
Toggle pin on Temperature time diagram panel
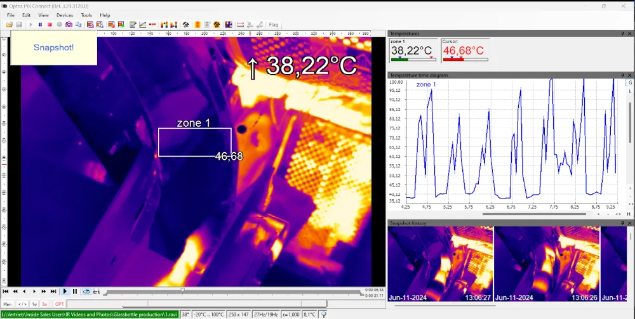click(x=622, y=75)
